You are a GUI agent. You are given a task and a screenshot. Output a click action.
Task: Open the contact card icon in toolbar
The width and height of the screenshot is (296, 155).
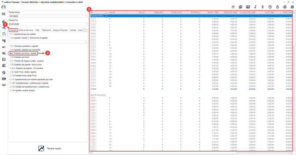tap(248, 7)
